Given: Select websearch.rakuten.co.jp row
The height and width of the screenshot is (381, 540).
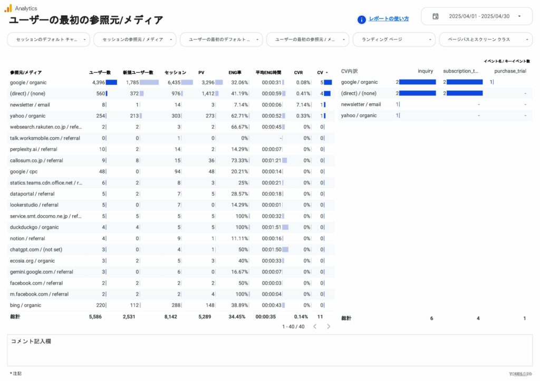Looking at the screenshot, I should [171, 127].
